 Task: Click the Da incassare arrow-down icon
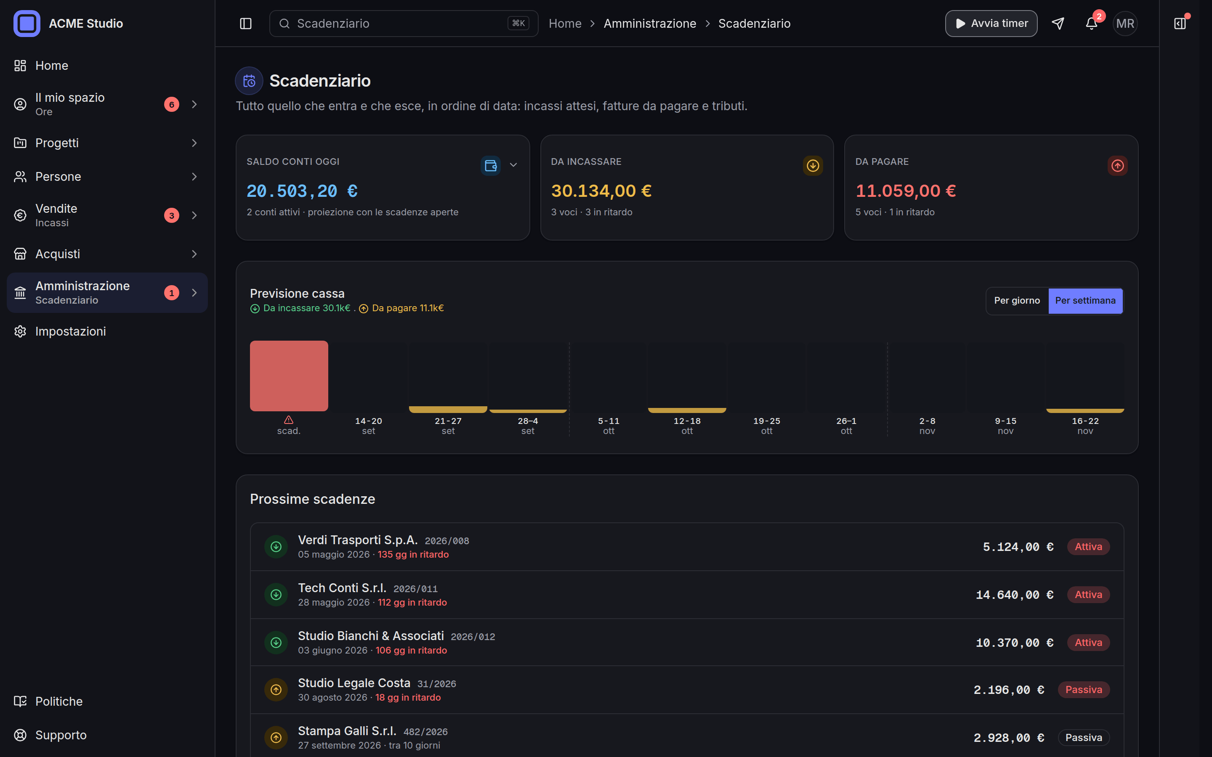pos(813,166)
